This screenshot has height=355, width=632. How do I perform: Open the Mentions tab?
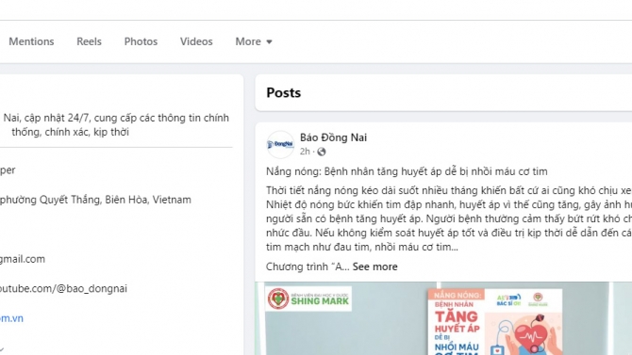tap(31, 41)
